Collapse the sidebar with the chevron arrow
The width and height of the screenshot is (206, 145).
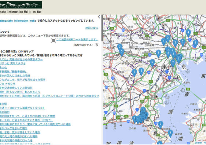click(99, 17)
